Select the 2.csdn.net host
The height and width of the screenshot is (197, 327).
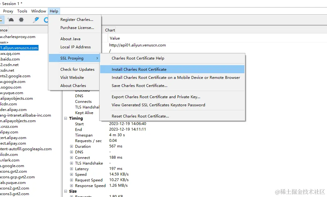pyautogui.click(x=9, y=65)
